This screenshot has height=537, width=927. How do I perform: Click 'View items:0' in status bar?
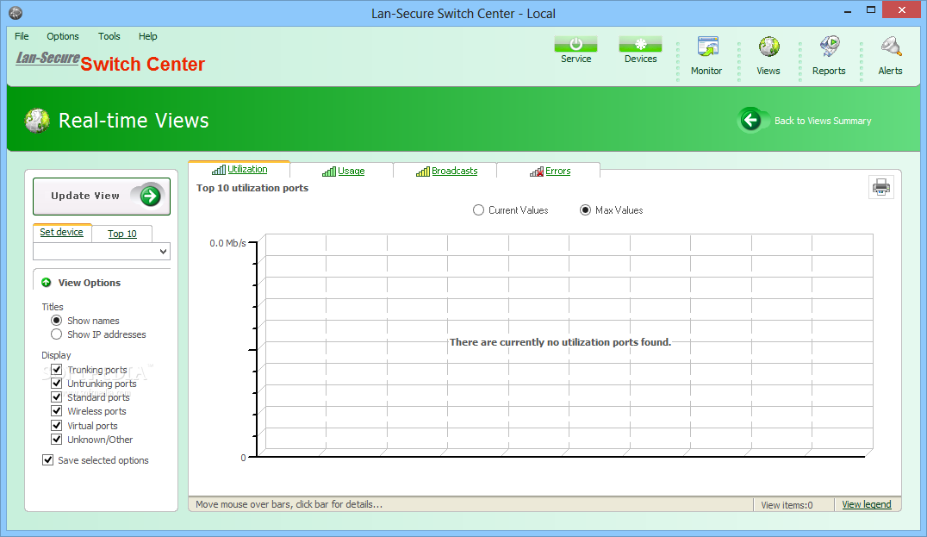787,505
